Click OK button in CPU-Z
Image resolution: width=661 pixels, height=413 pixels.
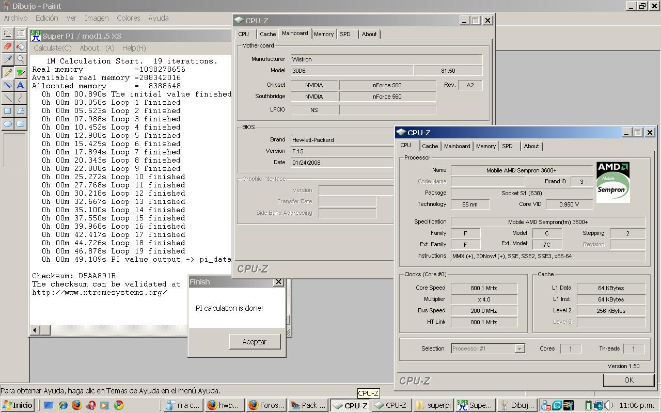[628, 380]
